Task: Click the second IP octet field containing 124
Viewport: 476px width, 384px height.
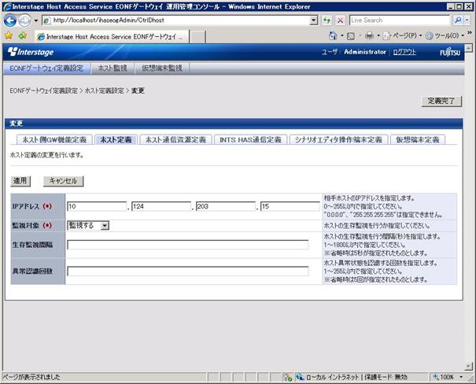Action: [161, 206]
